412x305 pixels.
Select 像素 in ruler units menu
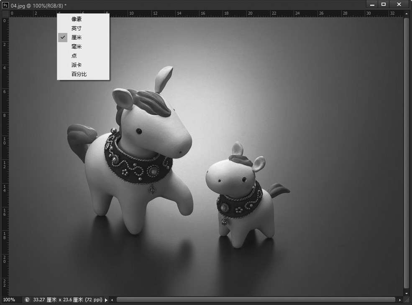83,19
